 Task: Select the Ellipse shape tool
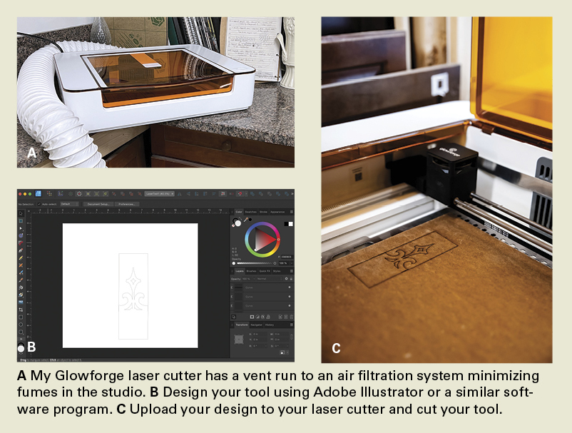(x=21, y=325)
